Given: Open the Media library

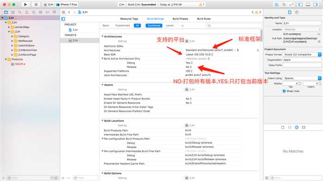Looking at the screenshot, I should [x=304, y=127].
